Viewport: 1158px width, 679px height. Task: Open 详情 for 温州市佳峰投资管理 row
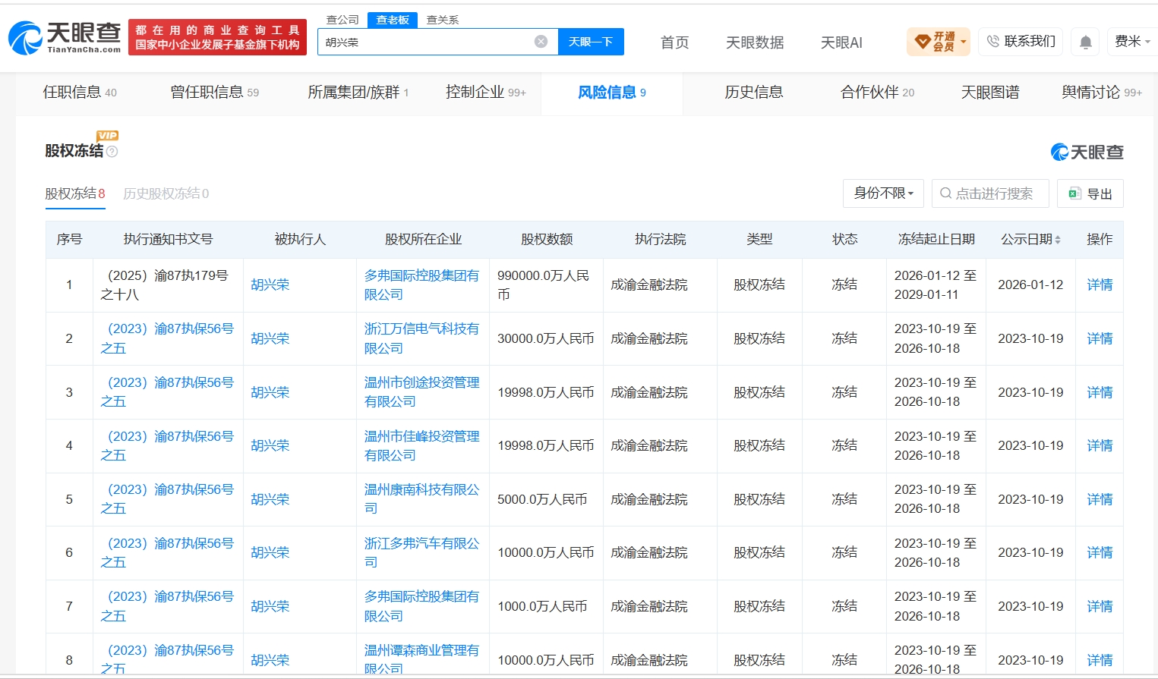pos(1100,445)
